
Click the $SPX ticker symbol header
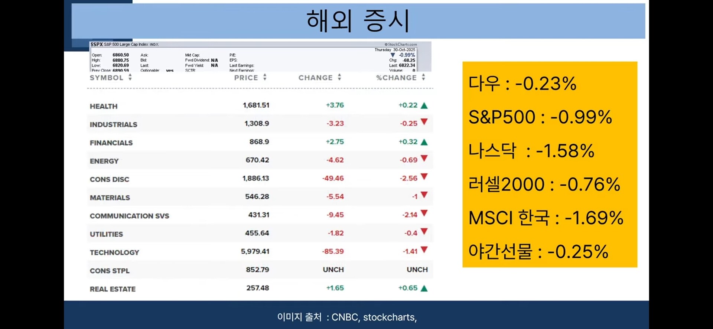pyautogui.click(x=97, y=44)
